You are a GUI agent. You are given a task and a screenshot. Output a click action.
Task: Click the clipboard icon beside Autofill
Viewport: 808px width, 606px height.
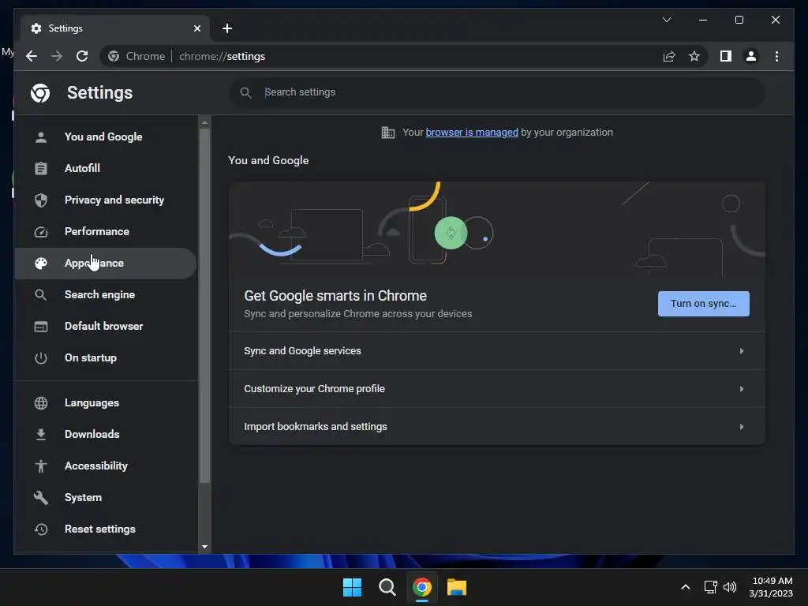point(41,169)
